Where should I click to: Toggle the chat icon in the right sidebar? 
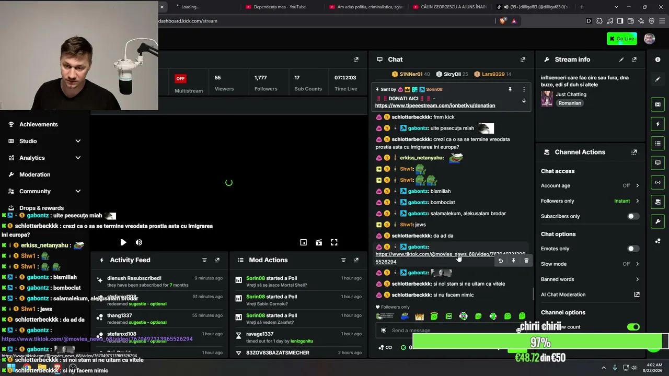[x=658, y=163]
